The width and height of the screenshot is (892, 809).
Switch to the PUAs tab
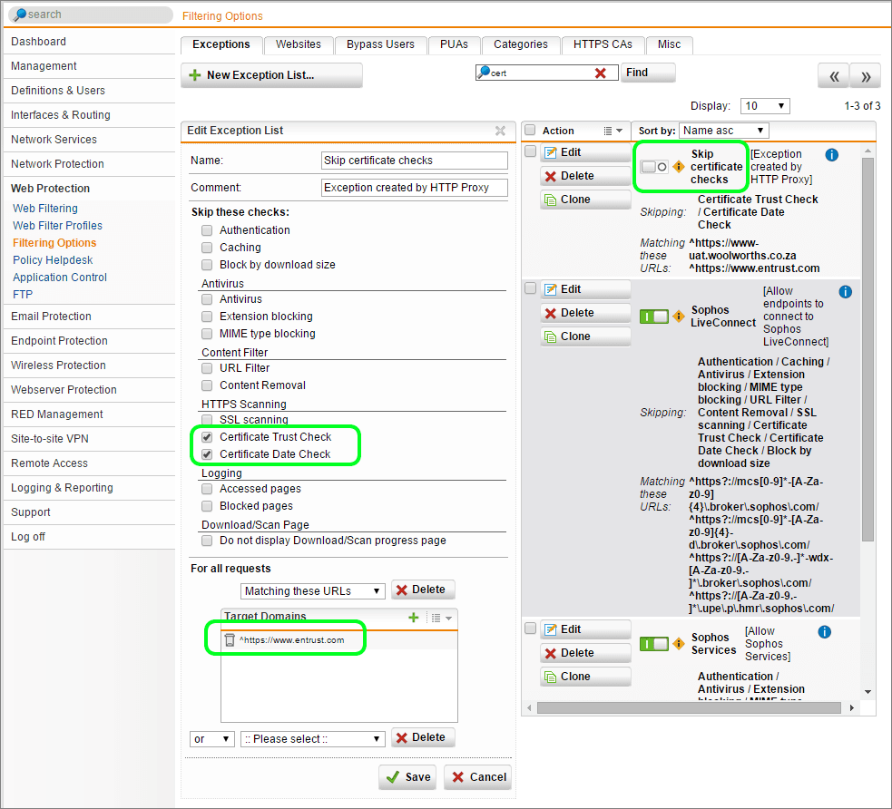454,45
